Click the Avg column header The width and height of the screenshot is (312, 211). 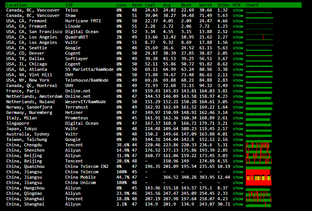click(167, 5)
